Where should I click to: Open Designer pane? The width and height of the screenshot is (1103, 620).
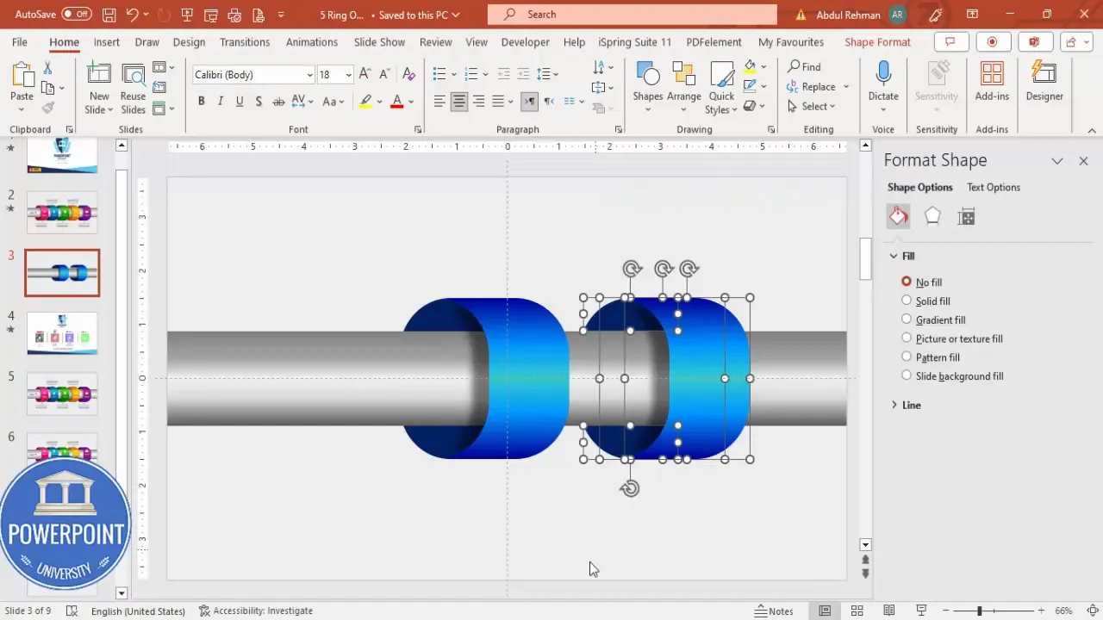coord(1044,82)
